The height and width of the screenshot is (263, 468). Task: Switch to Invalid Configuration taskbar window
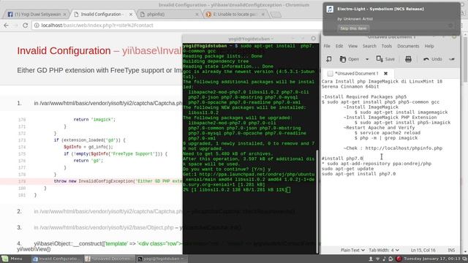57,259
